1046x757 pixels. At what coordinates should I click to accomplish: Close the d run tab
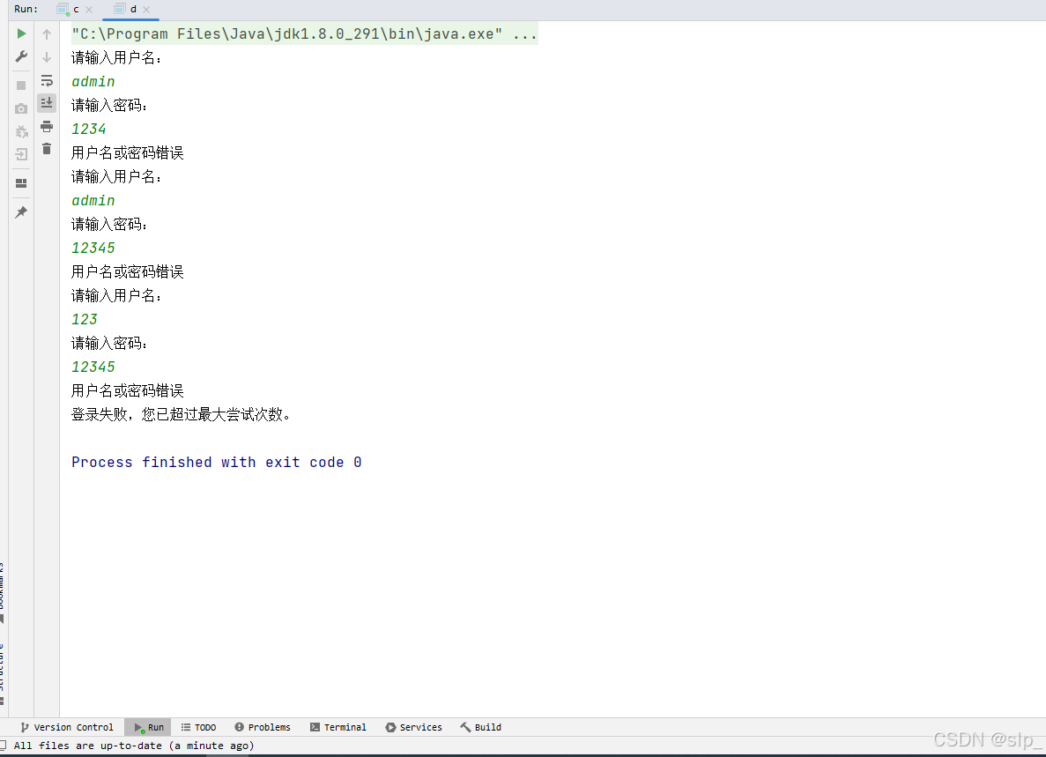[146, 10]
